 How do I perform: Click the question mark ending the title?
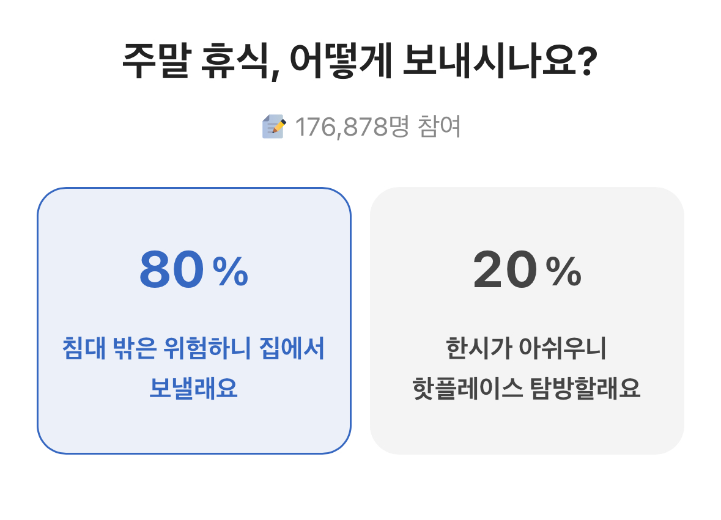coord(585,62)
